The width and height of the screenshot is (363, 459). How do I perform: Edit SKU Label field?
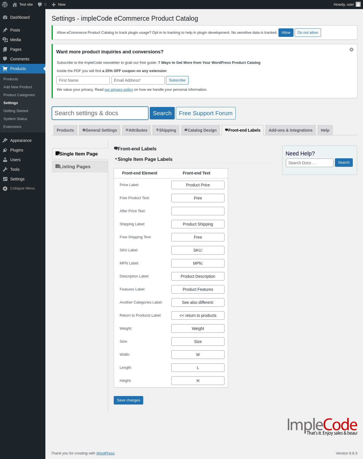198,250
